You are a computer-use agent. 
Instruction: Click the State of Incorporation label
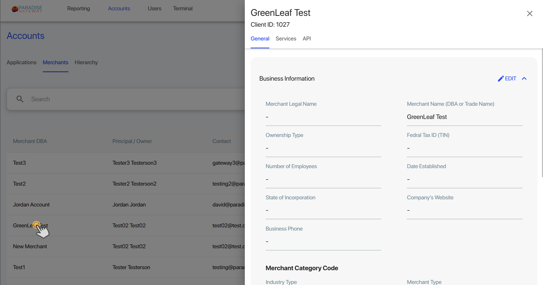click(290, 197)
